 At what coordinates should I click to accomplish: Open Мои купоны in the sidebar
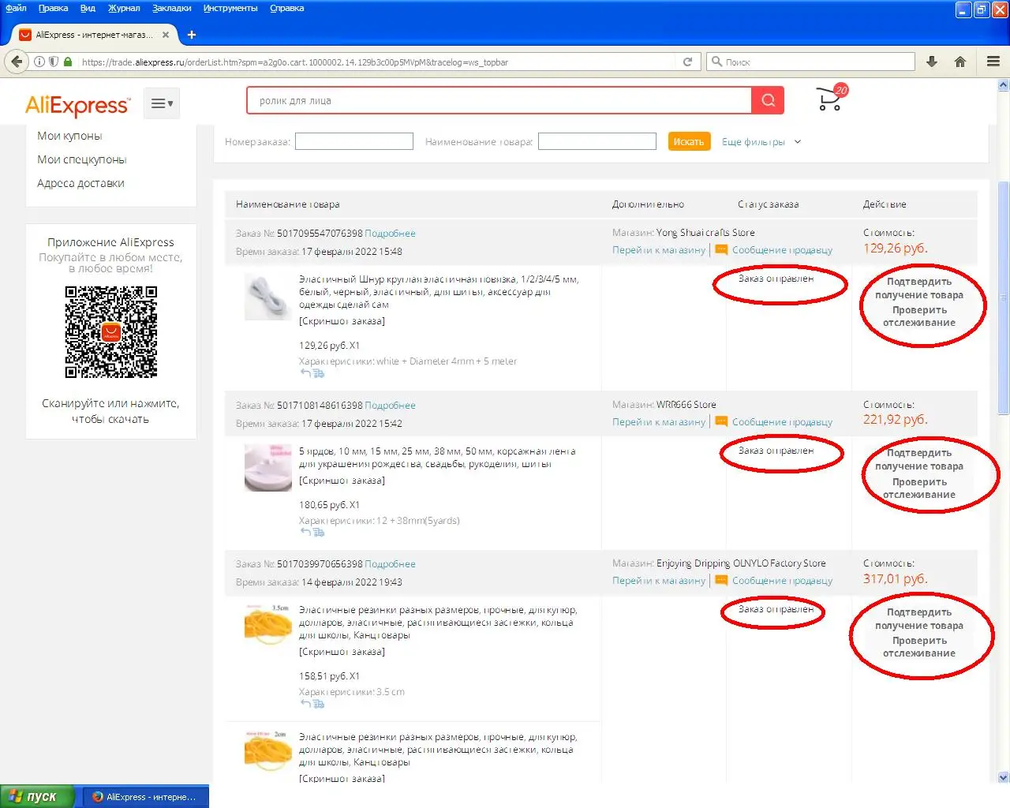[69, 136]
